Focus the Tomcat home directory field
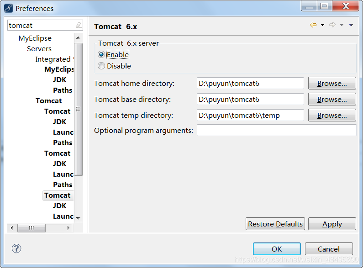Viewport: 363px width, 268px height. pyautogui.click(x=250, y=83)
